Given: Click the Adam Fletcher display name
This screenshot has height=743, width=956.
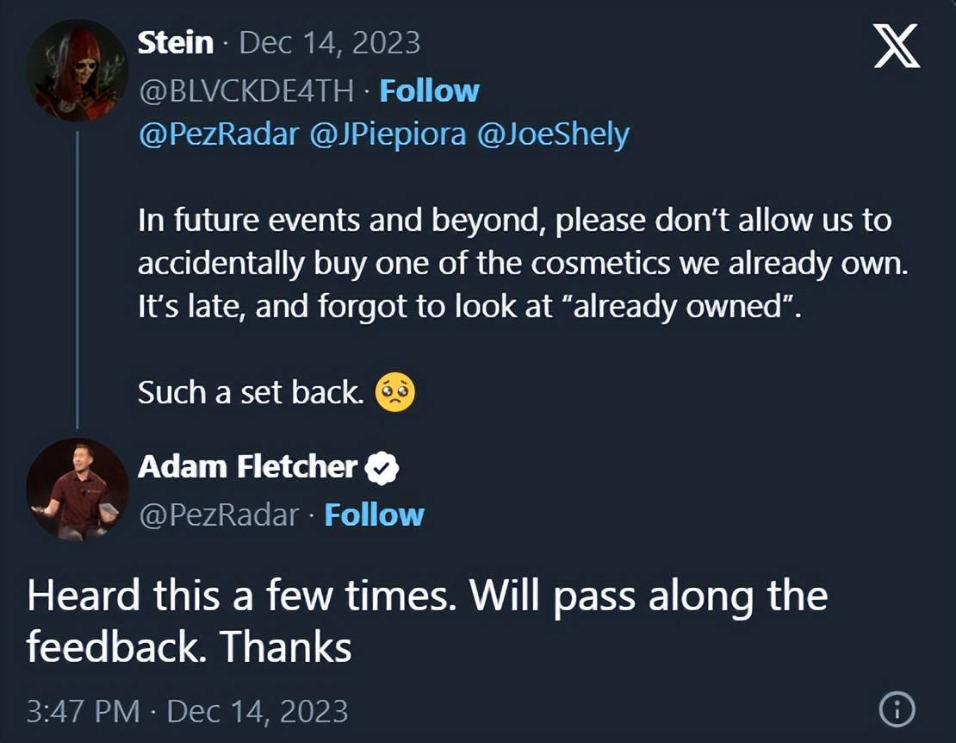Looking at the screenshot, I should pos(247,466).
